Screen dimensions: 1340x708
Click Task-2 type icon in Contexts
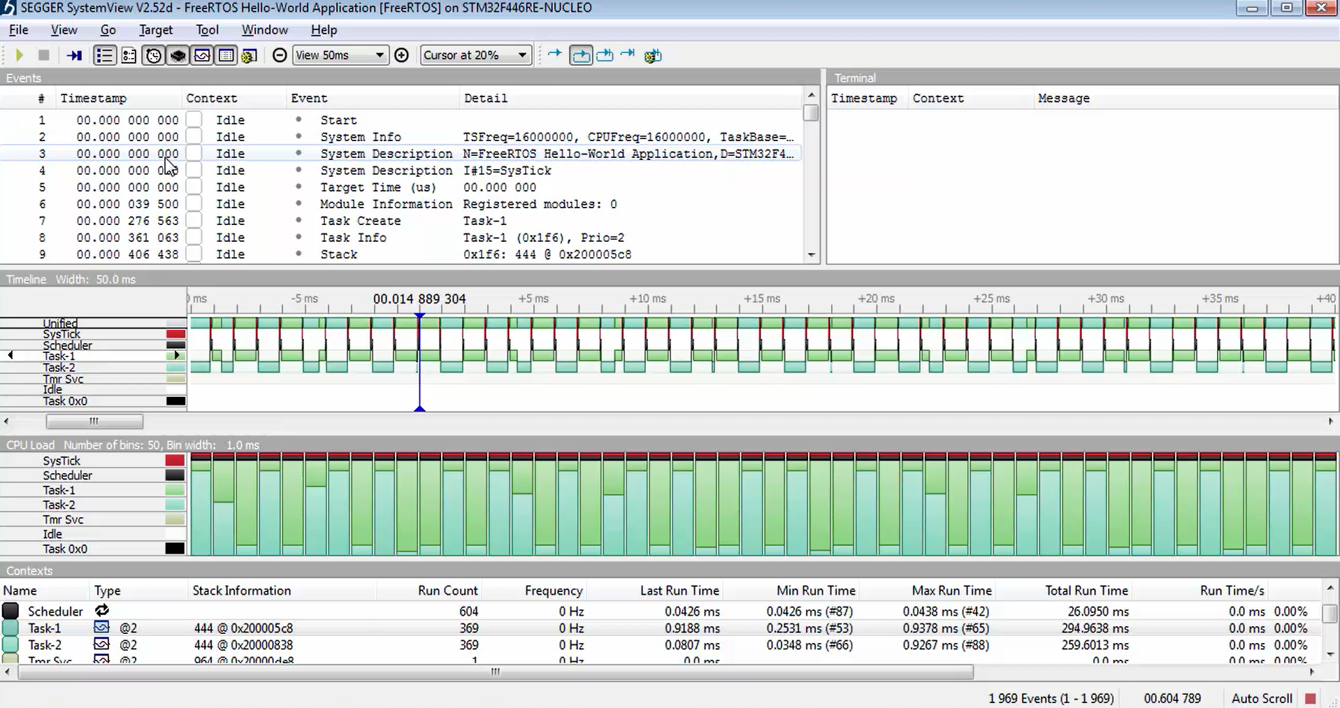point(101,644)
